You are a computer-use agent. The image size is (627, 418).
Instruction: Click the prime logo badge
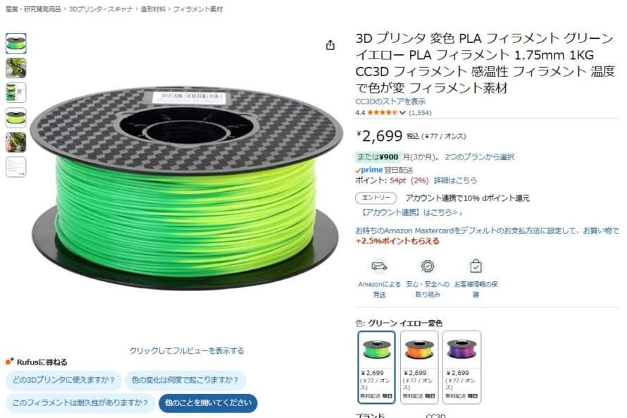click(369, 170)
